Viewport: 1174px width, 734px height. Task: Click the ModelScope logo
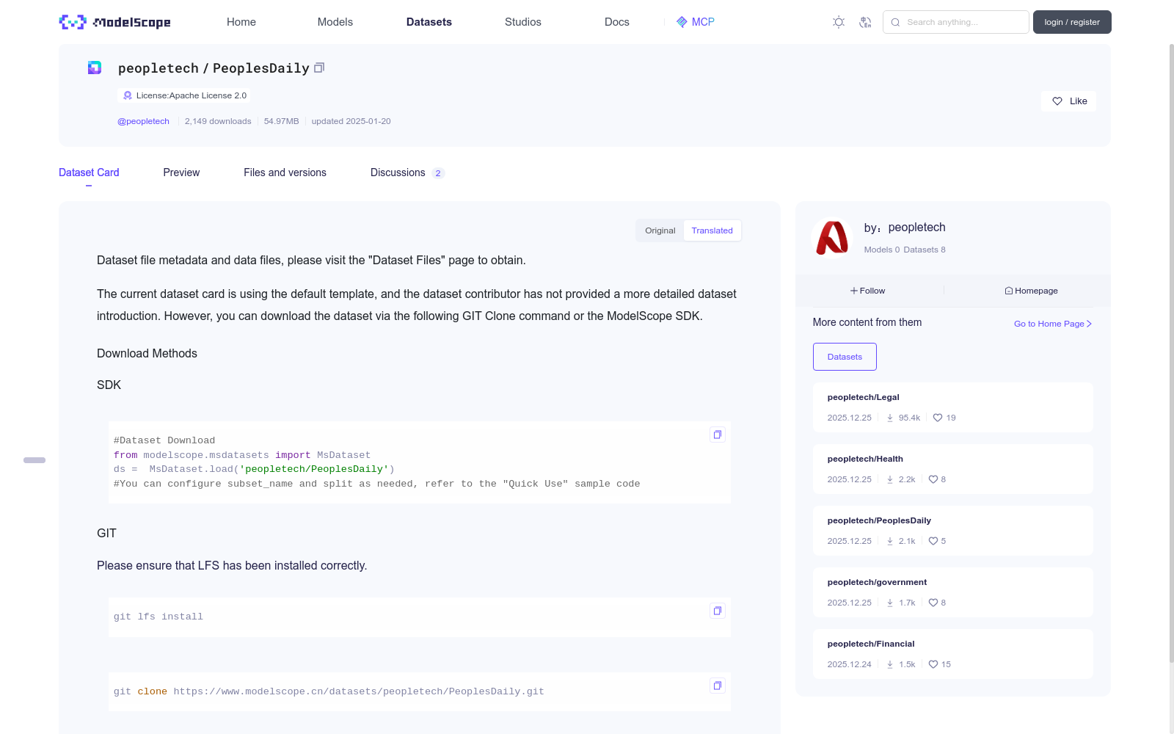coord(114,22)
